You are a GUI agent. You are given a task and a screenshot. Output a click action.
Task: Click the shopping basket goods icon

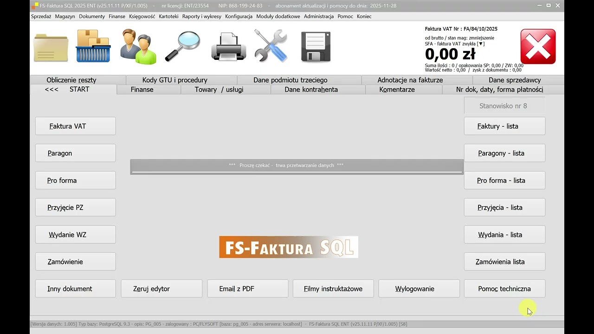point(93,46)
